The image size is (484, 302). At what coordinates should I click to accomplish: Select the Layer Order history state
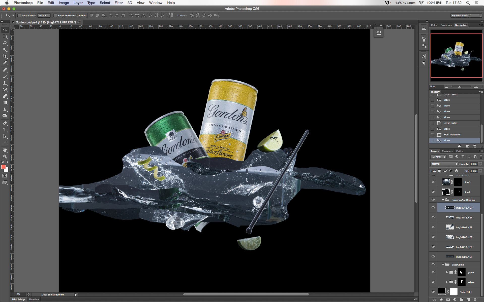455,123
